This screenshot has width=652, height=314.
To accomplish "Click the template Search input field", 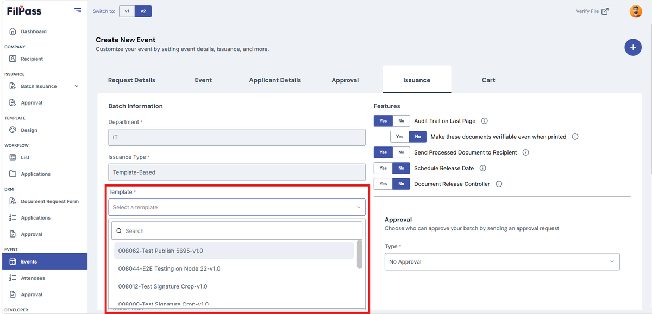I will pyautogui.click(x=237, y=230).
